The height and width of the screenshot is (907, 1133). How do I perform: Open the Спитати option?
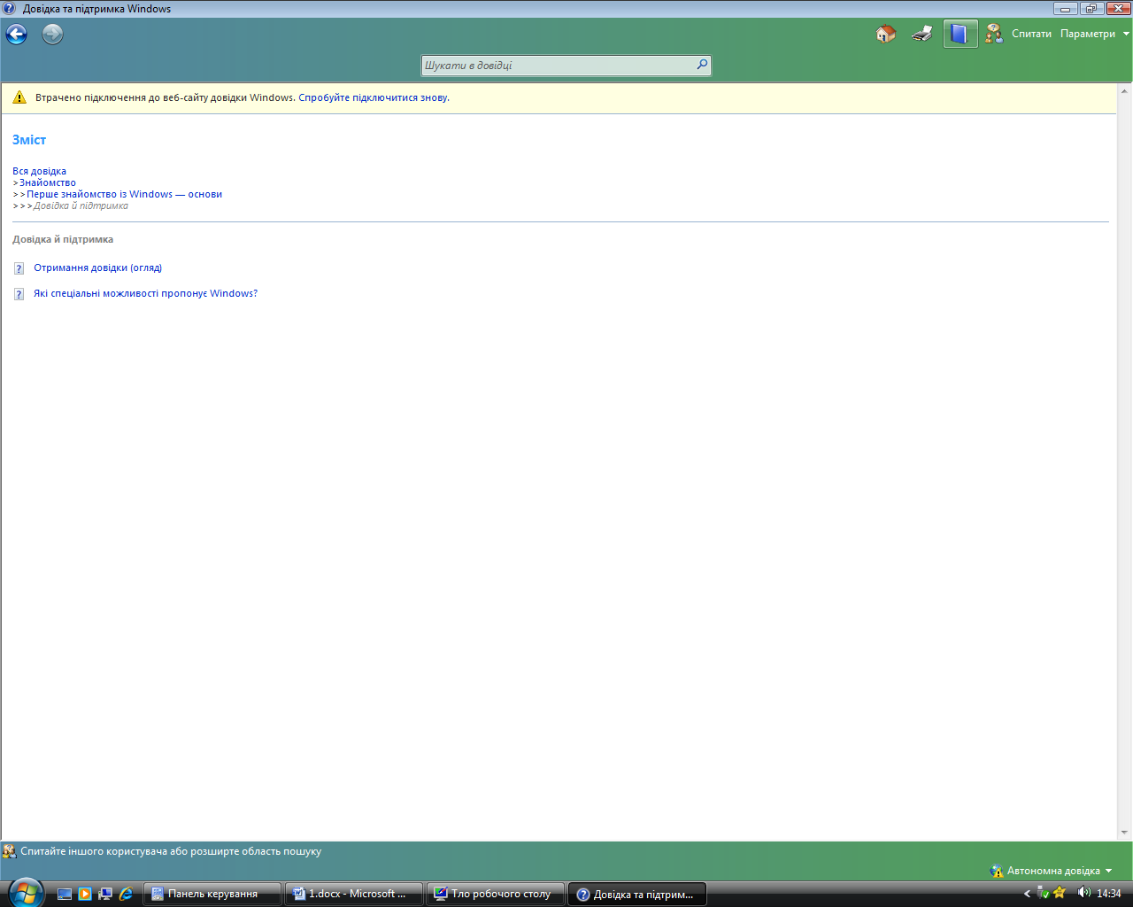pos(1031,34)
